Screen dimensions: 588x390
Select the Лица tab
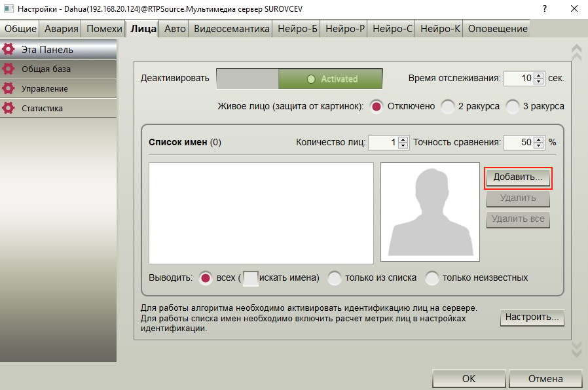point(143,29)
